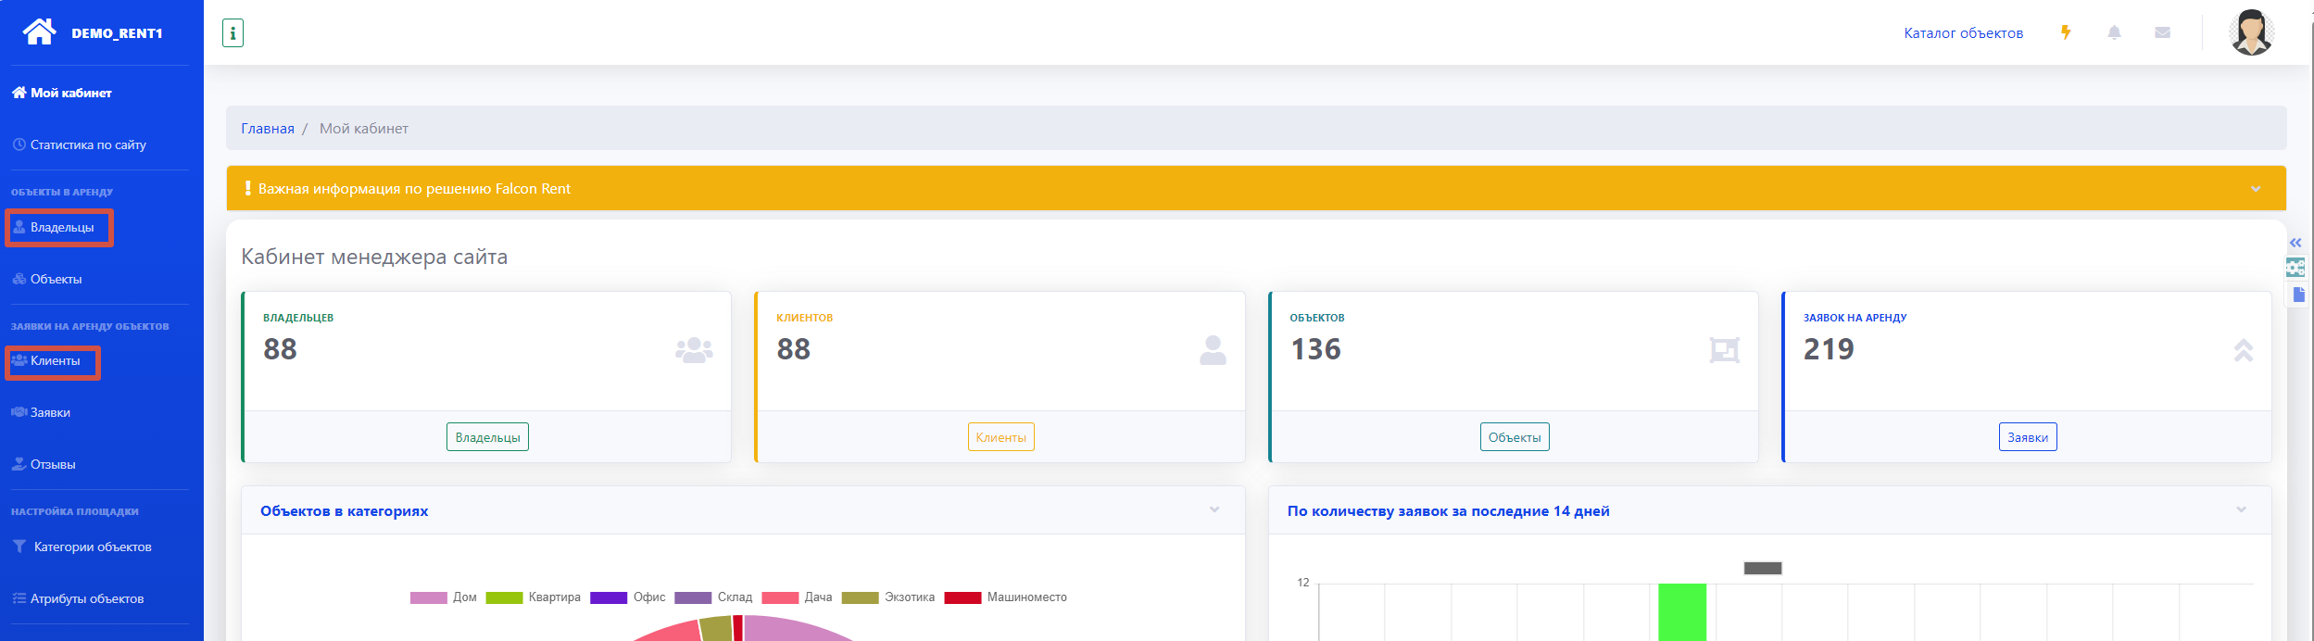
Task: Open the messages envelope icon
Action: (x=2162, y=32)
